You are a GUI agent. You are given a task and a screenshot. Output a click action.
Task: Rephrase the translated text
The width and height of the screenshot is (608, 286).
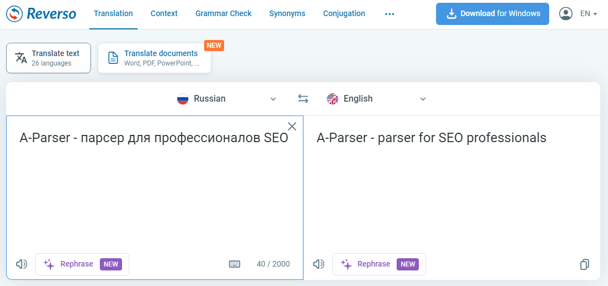379,264
